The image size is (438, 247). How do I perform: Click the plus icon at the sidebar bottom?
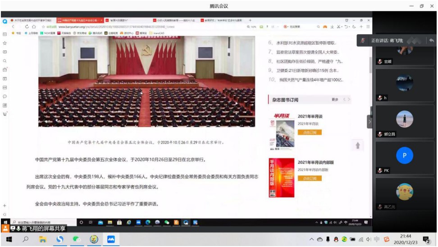pyautogui.click(x=5, y=206)
